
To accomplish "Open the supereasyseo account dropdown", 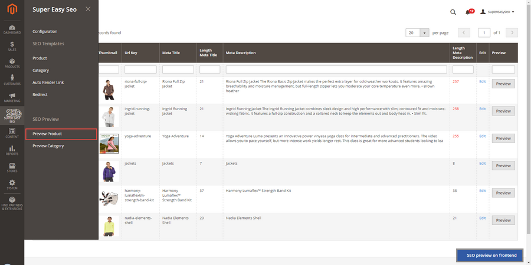I will pyautogui.click(x=497, y=12).
